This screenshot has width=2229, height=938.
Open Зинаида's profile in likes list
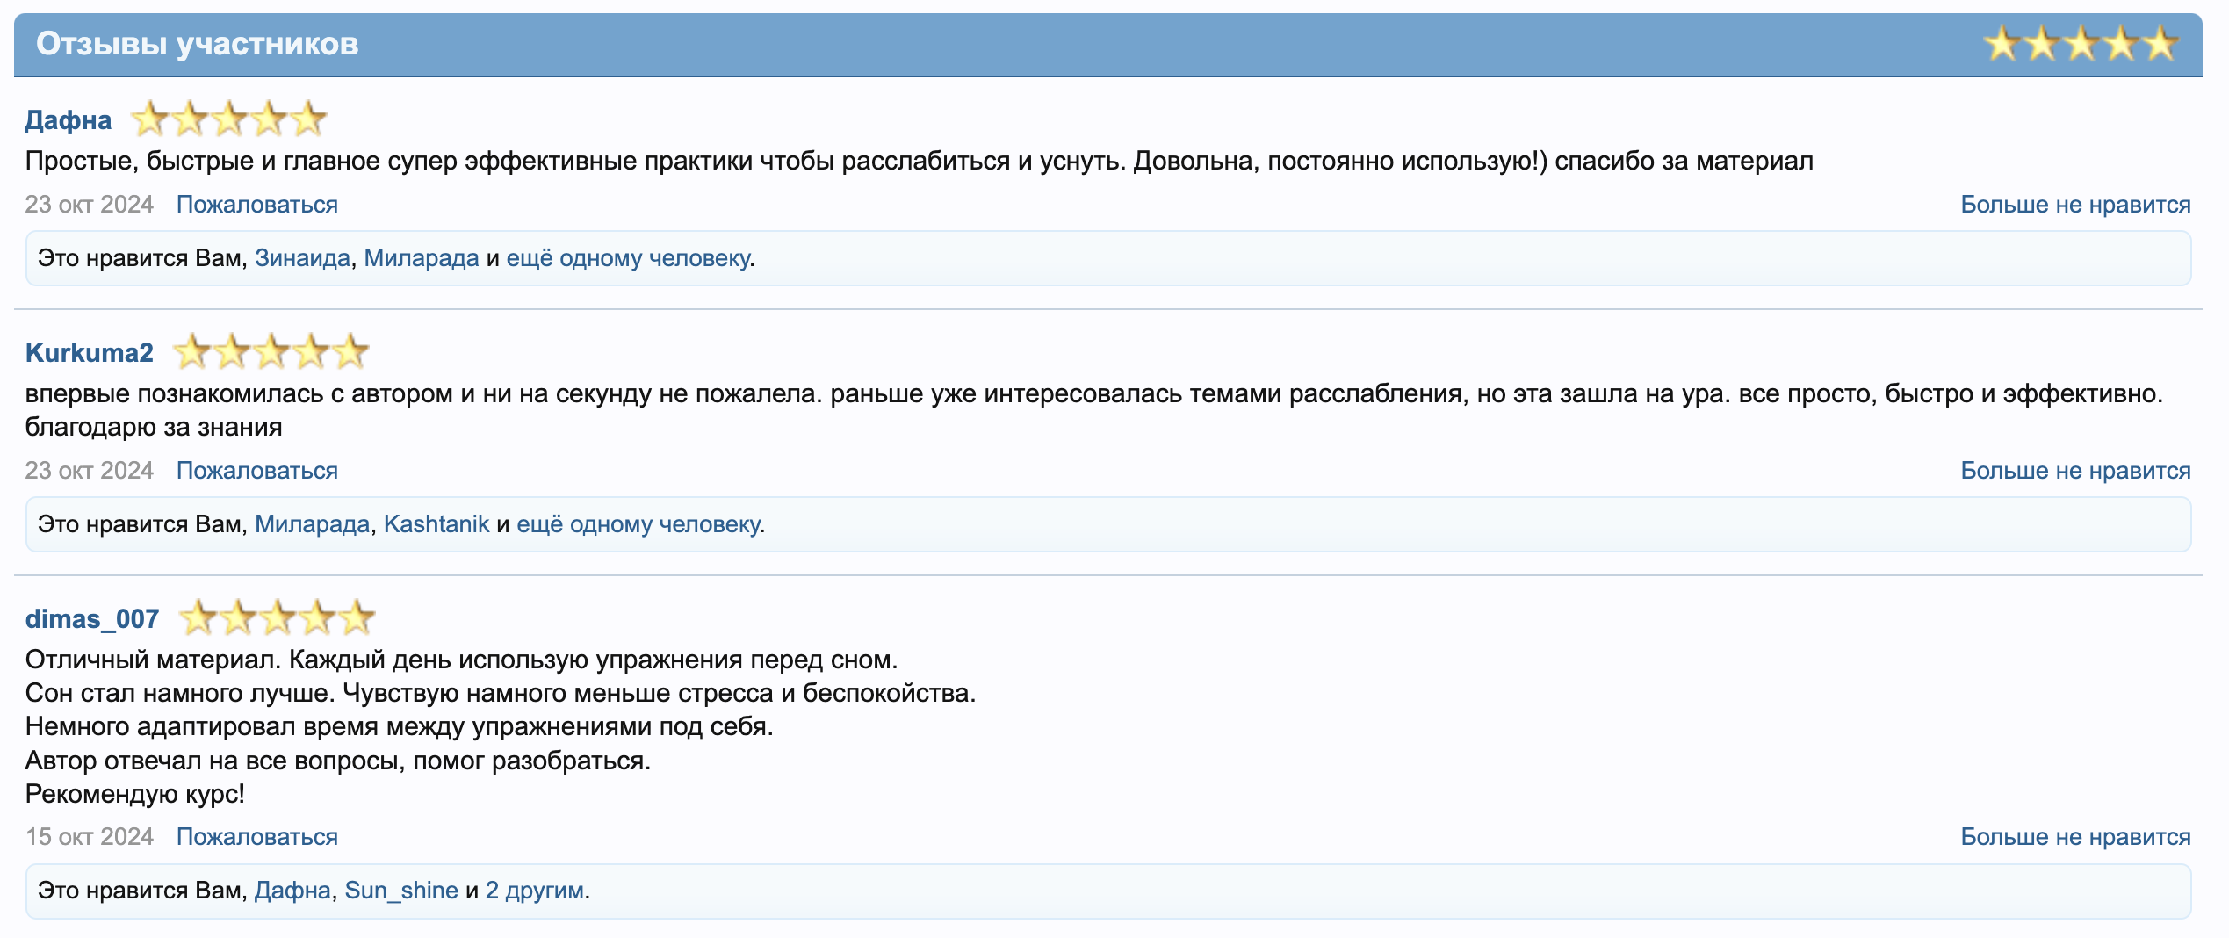point(302,258)
